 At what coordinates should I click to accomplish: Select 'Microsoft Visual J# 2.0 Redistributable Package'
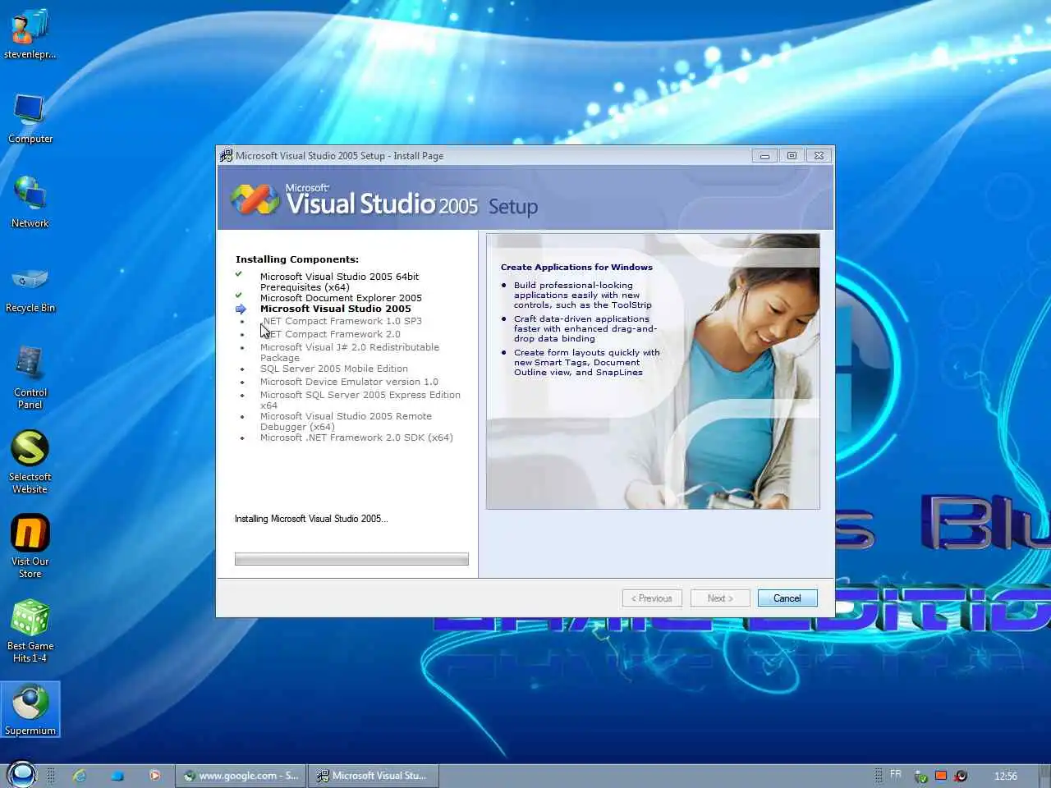[x=350, y=352]
